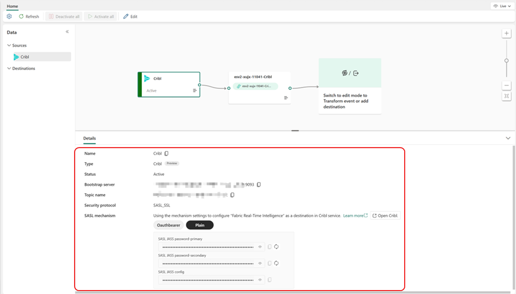Reveal the SASL JASS password-secondary value

260,263
